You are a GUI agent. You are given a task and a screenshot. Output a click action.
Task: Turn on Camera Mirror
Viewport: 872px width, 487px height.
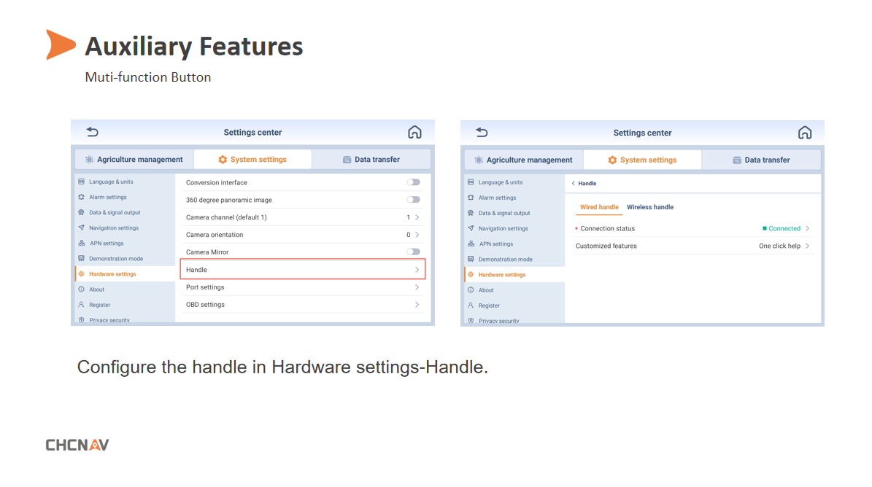[x=413, y=251]
